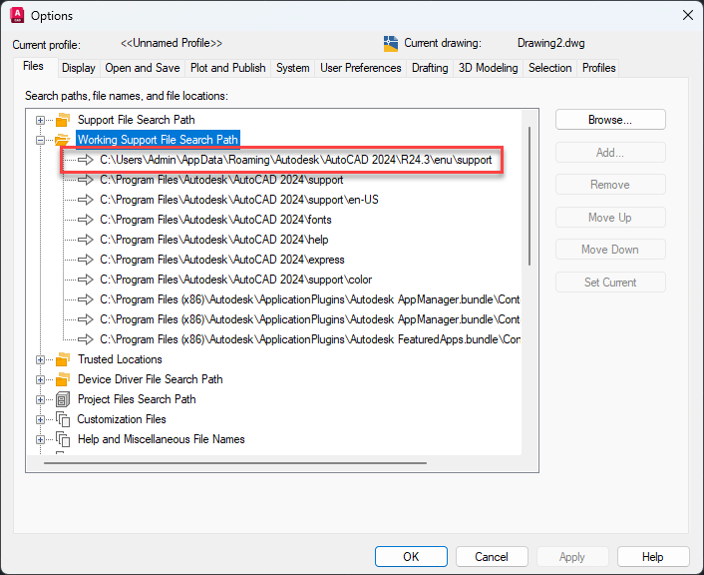Select the System tab
Viewport: 704px width, 575px height.
click(293, 68)
